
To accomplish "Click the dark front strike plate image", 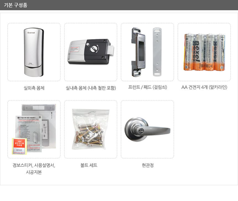I will click(x=138, y=52).
